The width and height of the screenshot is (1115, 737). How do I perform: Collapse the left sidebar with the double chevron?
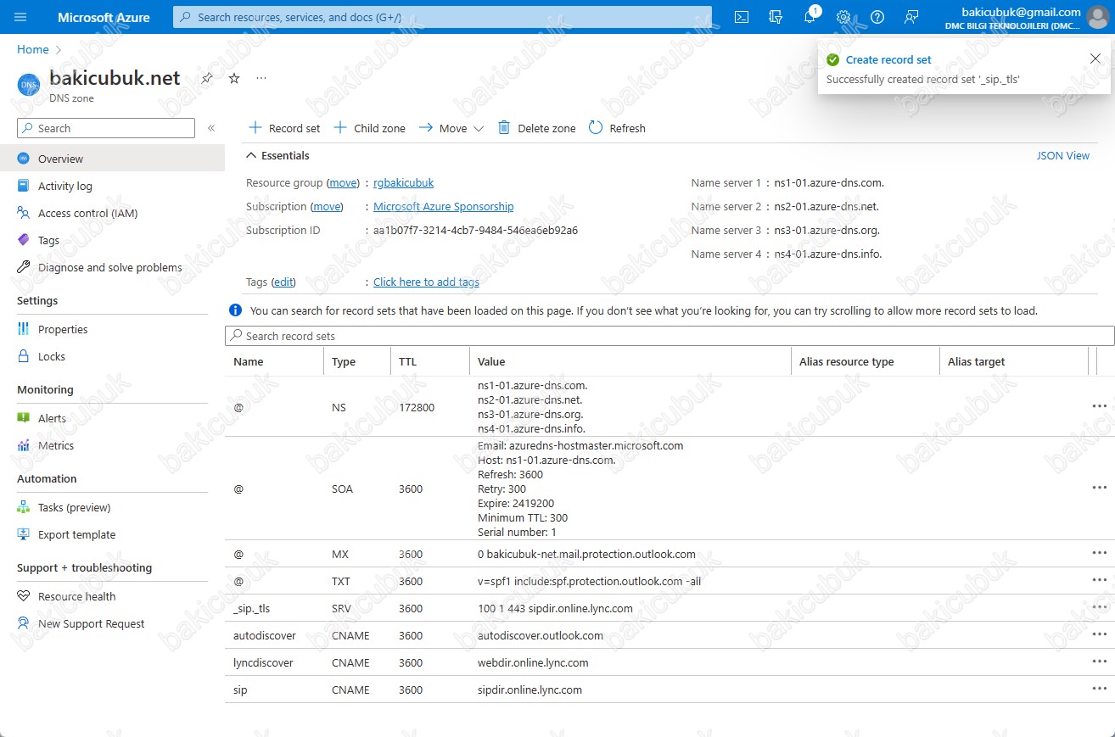coord(211,128)
